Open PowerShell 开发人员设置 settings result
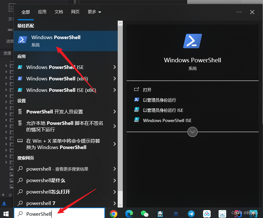The width and height of the screenshot is (263, 218). coord(66,112)
